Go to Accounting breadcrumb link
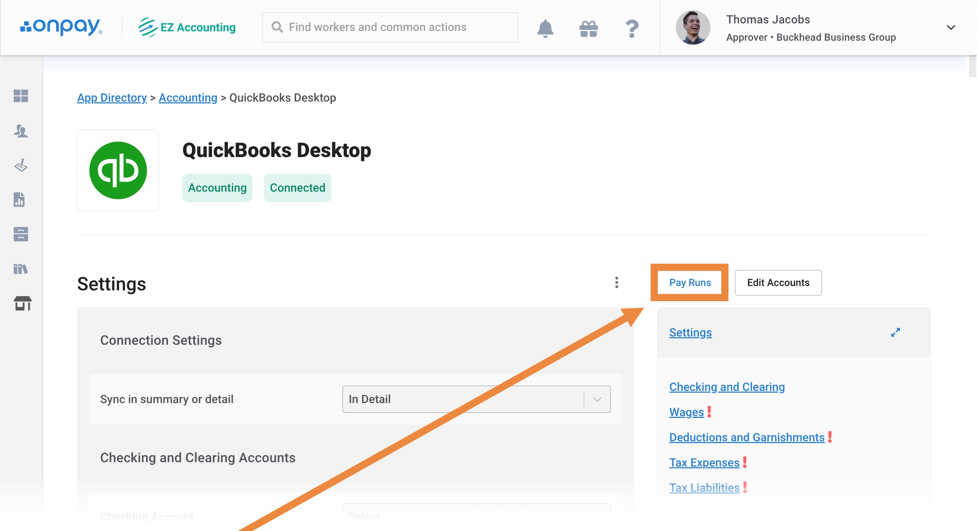 [188, 98]
